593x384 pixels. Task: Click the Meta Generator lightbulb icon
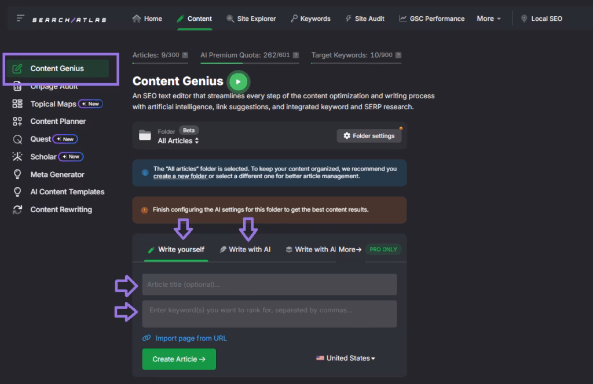point(17,175)
